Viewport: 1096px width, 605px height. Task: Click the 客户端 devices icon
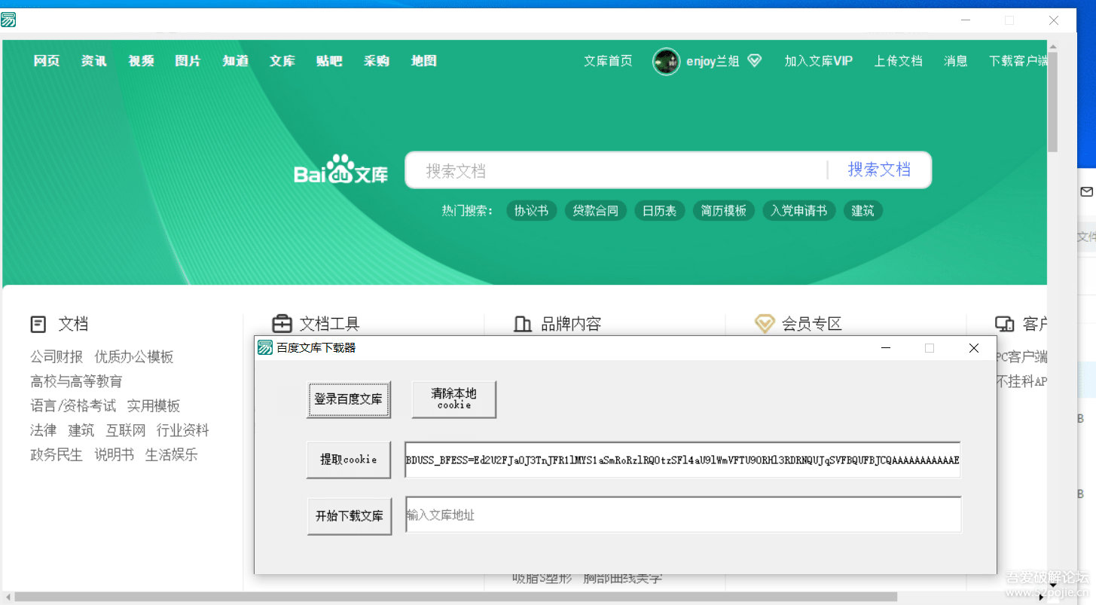1004,325
